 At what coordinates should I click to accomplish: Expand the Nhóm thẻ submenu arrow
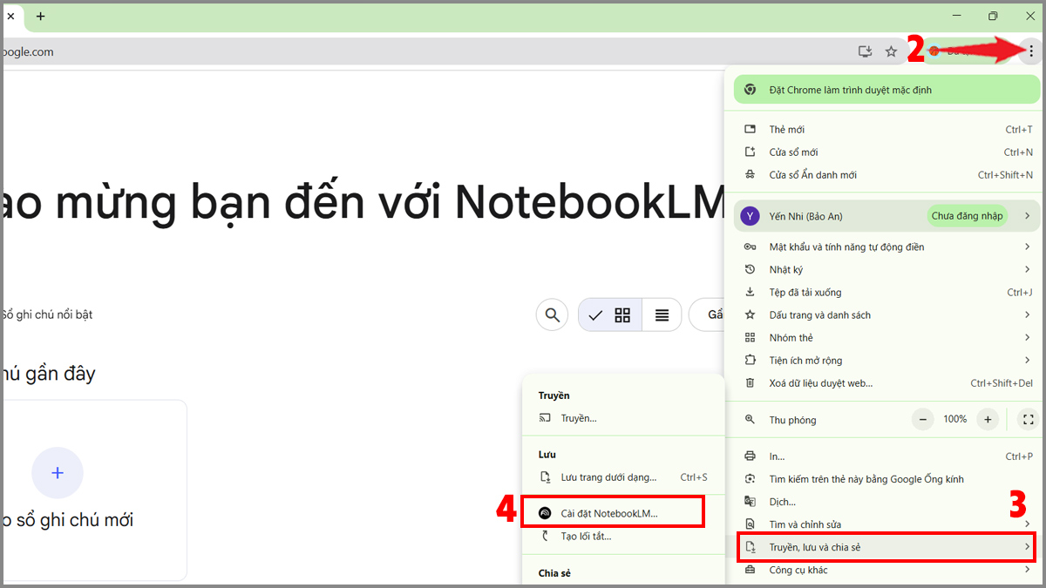coord(1028,337)
